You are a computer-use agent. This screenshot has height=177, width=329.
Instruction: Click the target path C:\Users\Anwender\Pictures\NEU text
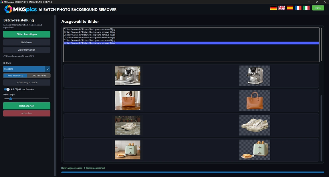point(19,56)
